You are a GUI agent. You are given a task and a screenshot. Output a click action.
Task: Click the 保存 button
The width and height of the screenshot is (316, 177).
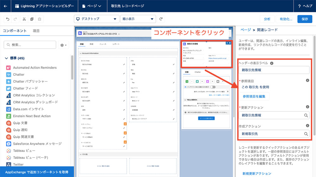(305, 19)
